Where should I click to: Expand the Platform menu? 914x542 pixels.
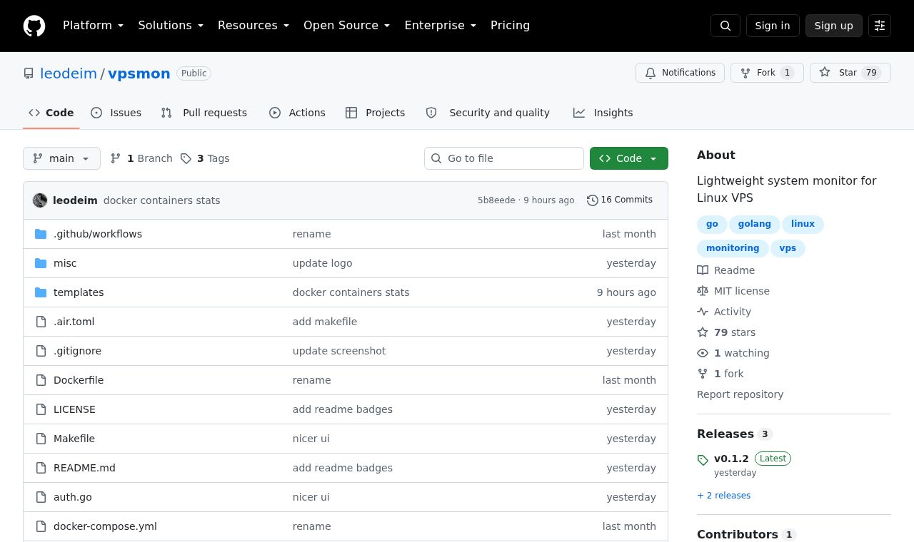[94, 26]
